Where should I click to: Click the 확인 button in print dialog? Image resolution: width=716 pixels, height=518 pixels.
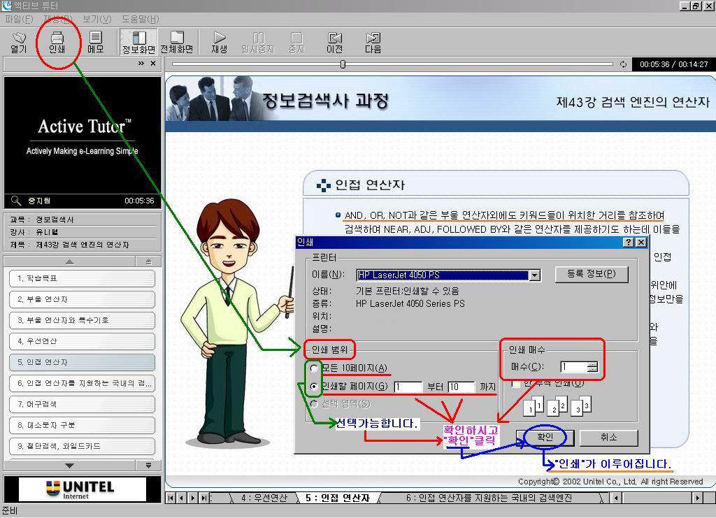point(545,438)
